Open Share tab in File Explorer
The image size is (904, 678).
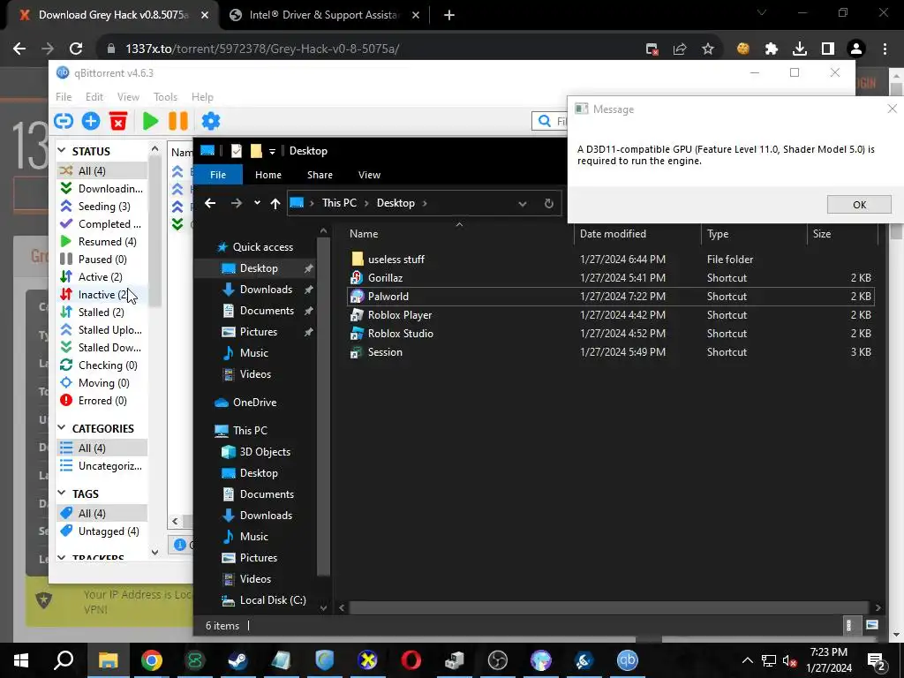[320, 175]
